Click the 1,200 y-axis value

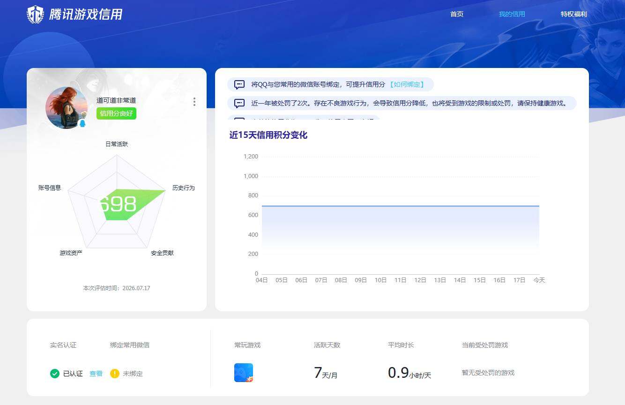(251, 156)
